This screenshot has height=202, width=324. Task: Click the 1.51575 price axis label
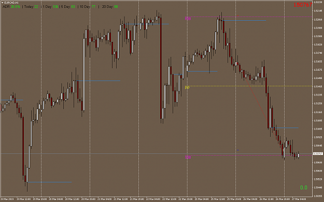pos(318,70)
